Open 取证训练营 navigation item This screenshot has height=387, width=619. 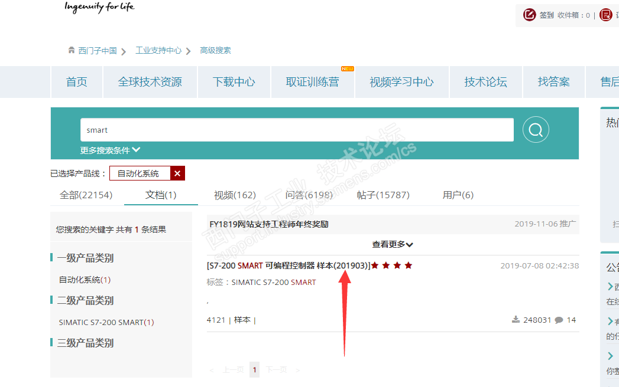[313, 82]
